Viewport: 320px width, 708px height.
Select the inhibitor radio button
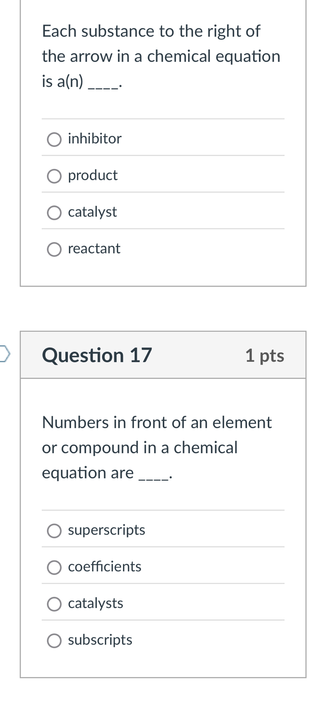54,140
